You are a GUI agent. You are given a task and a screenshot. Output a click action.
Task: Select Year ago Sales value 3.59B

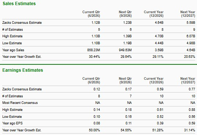(159, 50)
